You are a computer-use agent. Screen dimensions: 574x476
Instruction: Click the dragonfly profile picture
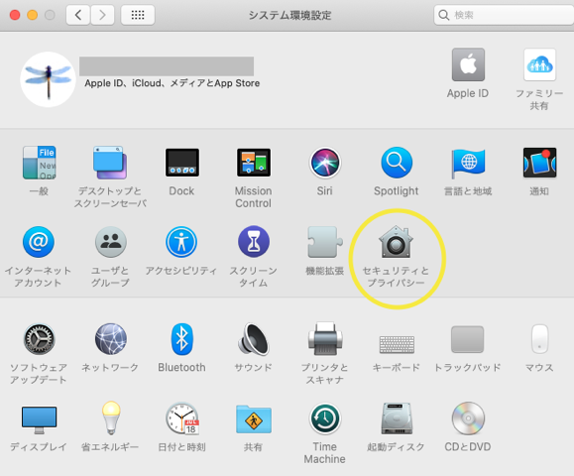[48, 79]
